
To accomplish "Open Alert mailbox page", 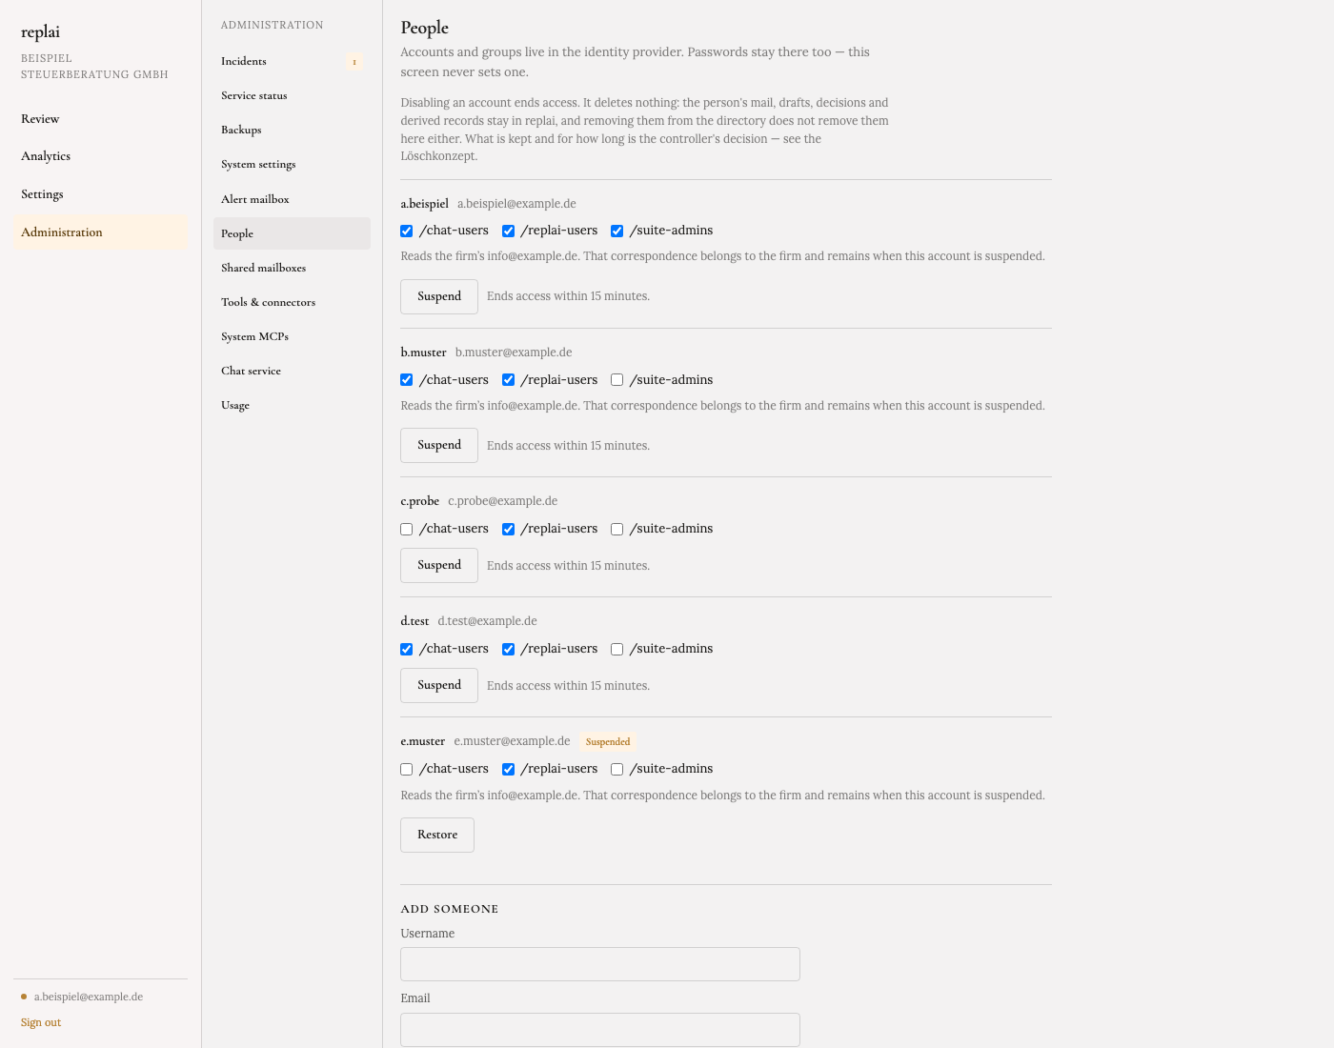I will (292, 199).
